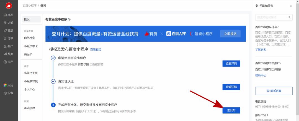Click 立即报名 on the banner
The width and height of the screenshot is (299, 121).
230,34
